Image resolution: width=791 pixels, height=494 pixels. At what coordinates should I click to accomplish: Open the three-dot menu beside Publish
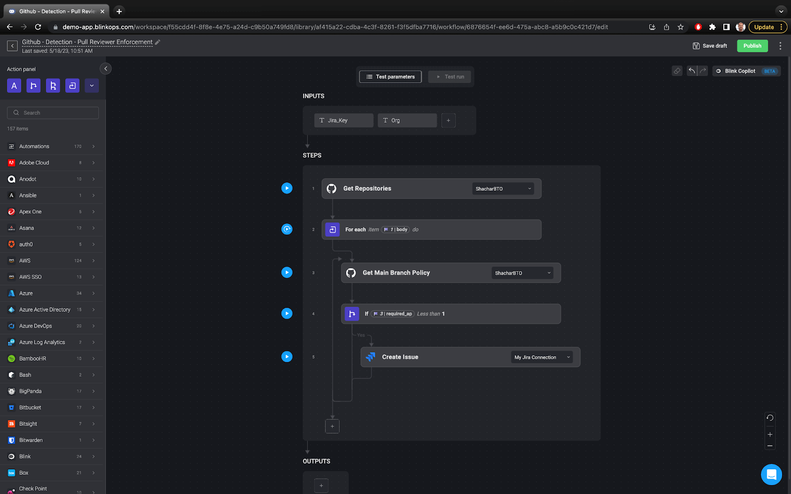(x=780, y=45)
